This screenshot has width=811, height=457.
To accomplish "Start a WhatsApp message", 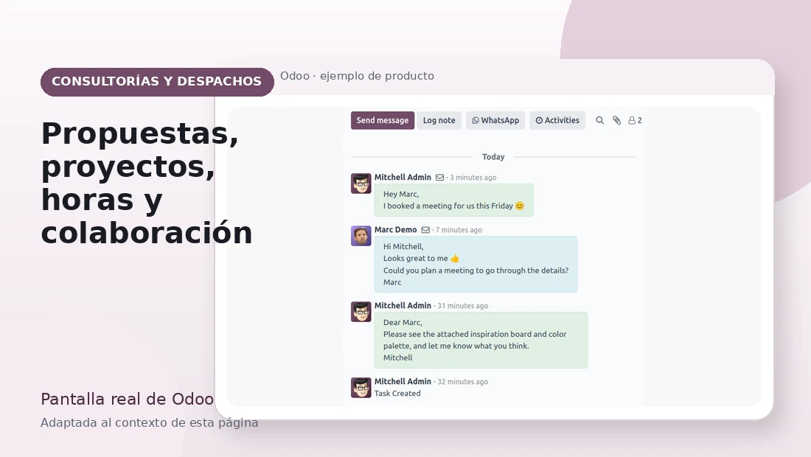I will click(x=495, y=120).
